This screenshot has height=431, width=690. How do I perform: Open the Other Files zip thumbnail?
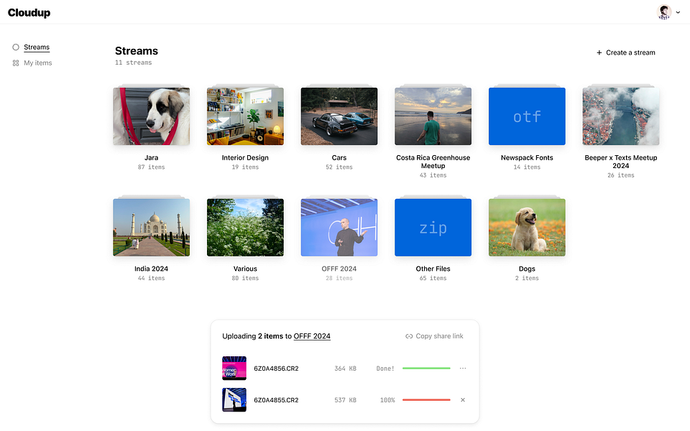coord(433,228)
